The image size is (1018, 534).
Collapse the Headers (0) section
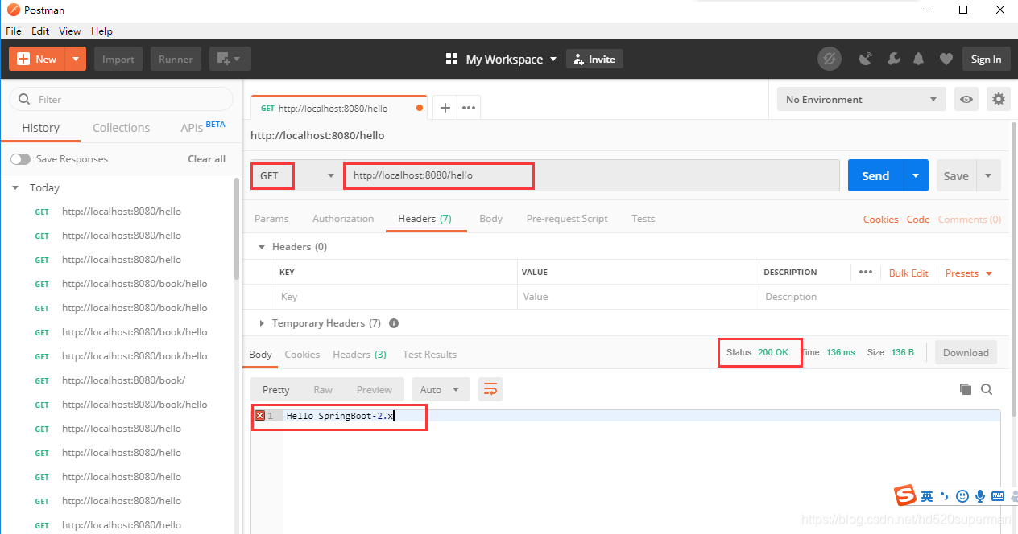(261, 247)
